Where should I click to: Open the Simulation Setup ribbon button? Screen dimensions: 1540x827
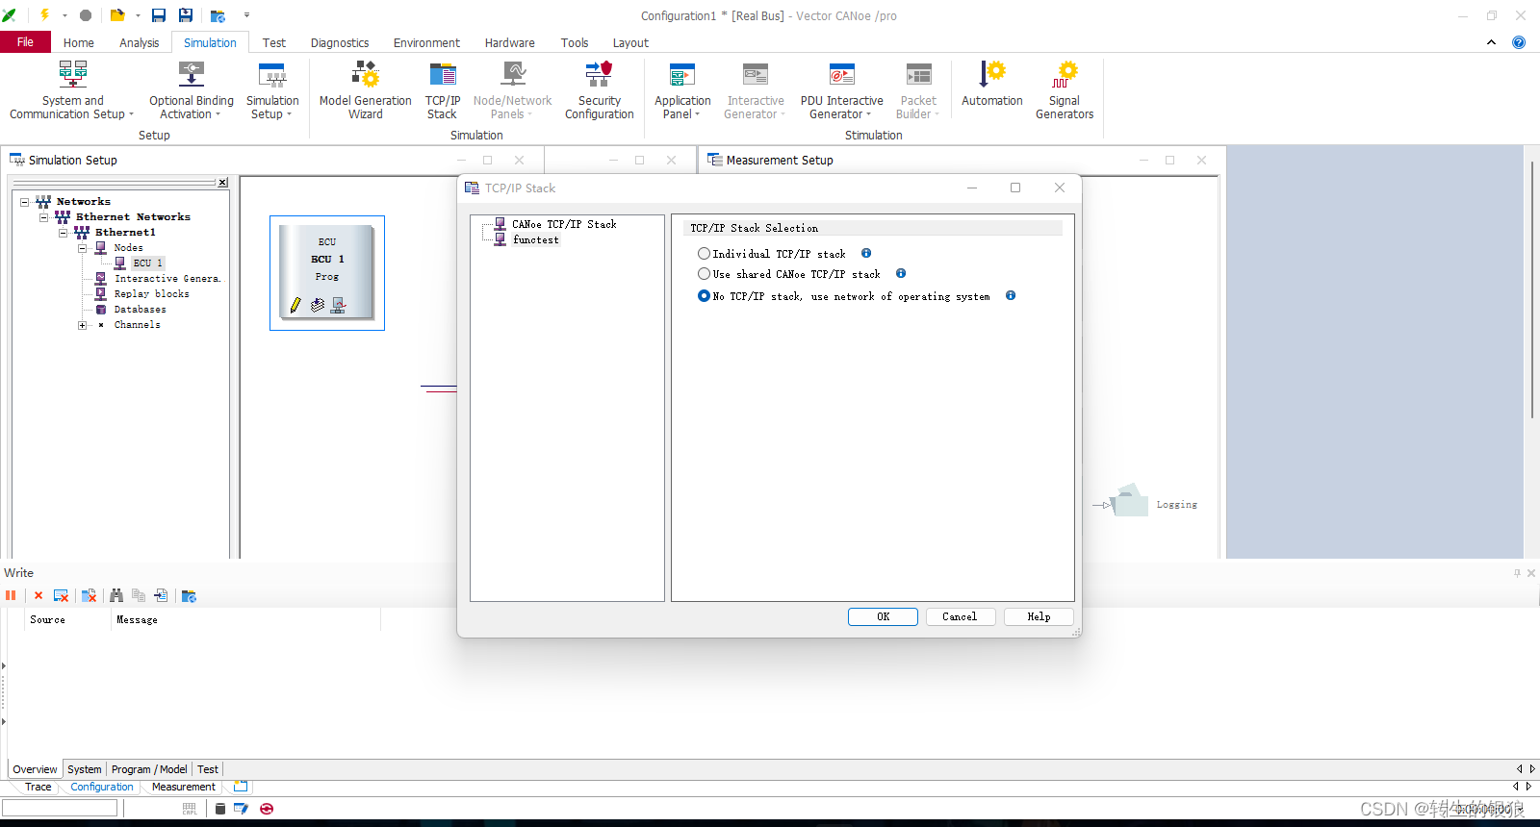point(272,90)
